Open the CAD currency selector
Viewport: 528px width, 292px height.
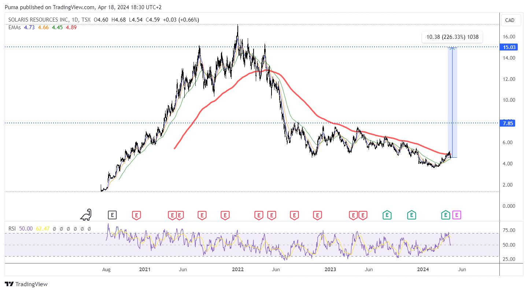point(510,20)
